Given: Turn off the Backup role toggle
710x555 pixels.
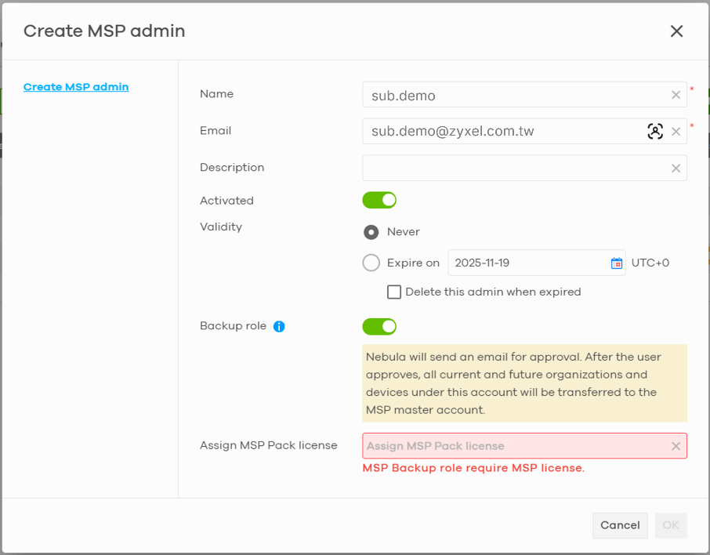Looking at the screenshot, I should click(379, 326).
